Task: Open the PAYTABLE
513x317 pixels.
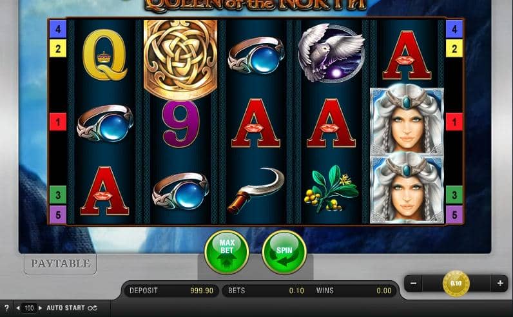Action: tap(60, 264)
